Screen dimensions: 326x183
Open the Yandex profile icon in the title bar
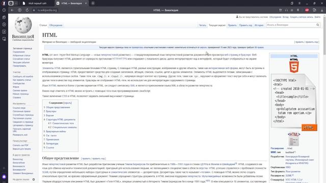4,3
